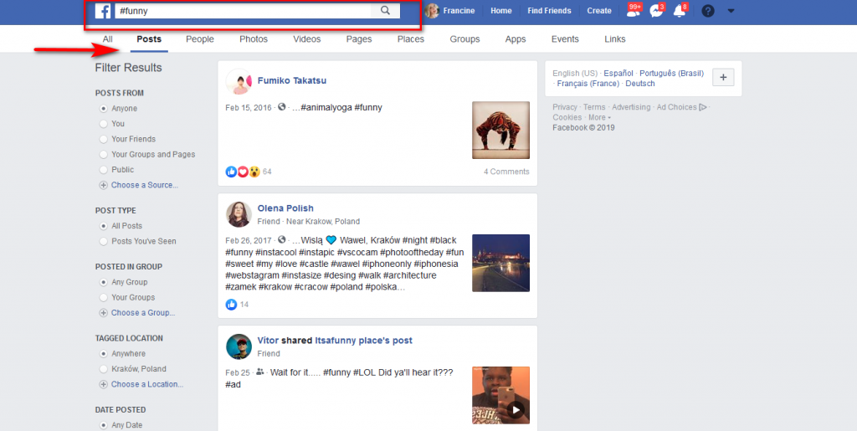Screen dimensions: 857x431
Task: Select Your Groups and Pages option
Action: tap(103, 155)
